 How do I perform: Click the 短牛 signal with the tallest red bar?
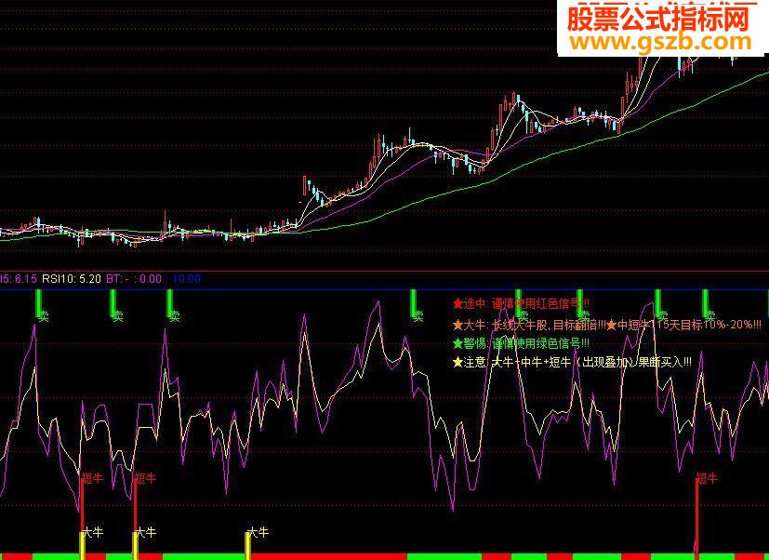point(707,477)
